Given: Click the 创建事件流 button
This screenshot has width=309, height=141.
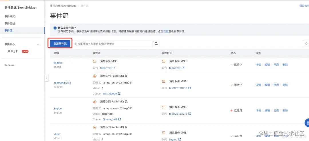Looking at the screenshot, I should (x=60, y=43).
